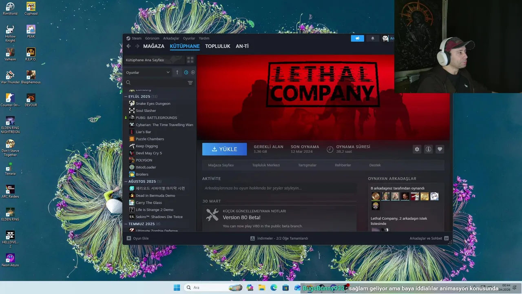Select Devil May Cry 5 in library

click(x=148, y=153)
